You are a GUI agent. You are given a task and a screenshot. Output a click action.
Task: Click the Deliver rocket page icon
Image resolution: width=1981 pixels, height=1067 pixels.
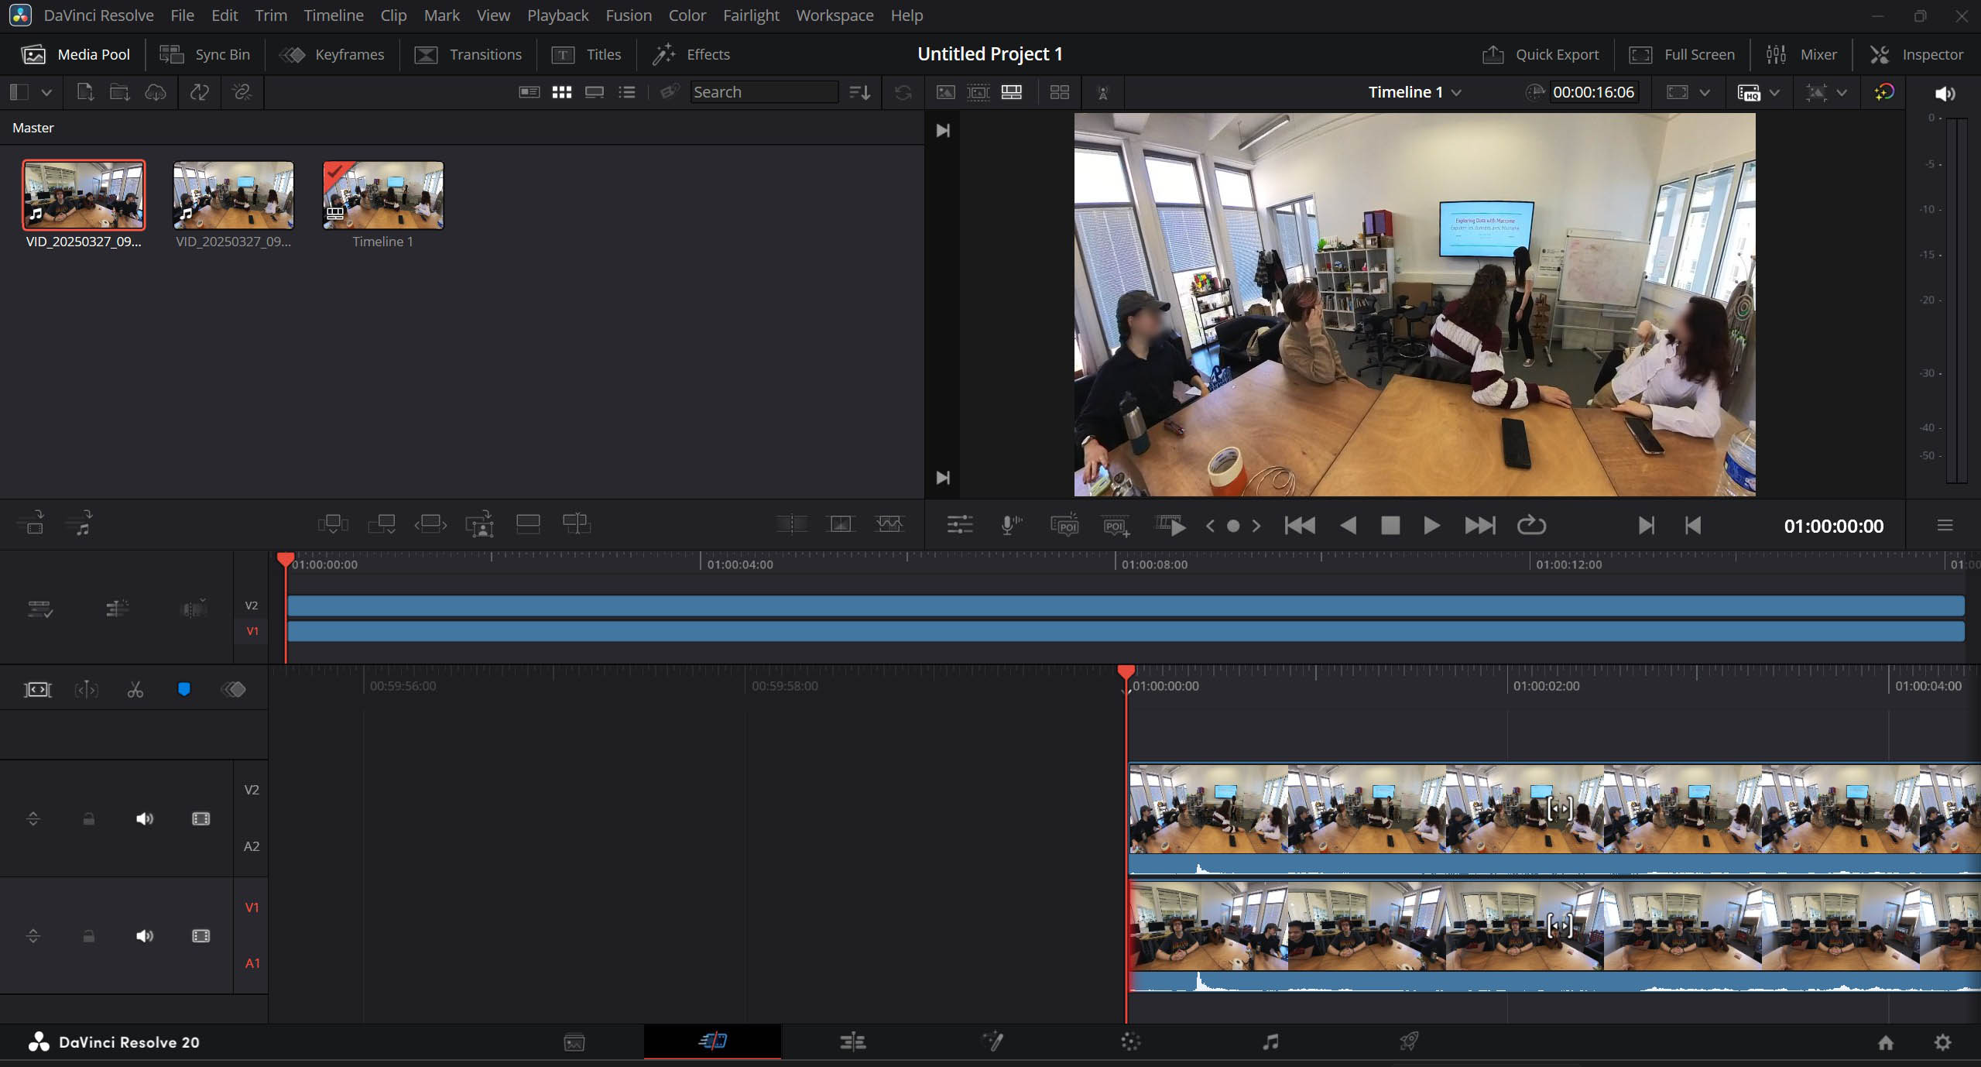coord(1409,1041)
